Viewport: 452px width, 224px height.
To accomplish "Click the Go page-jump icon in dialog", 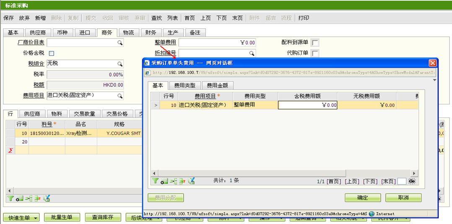I will 412,181.
